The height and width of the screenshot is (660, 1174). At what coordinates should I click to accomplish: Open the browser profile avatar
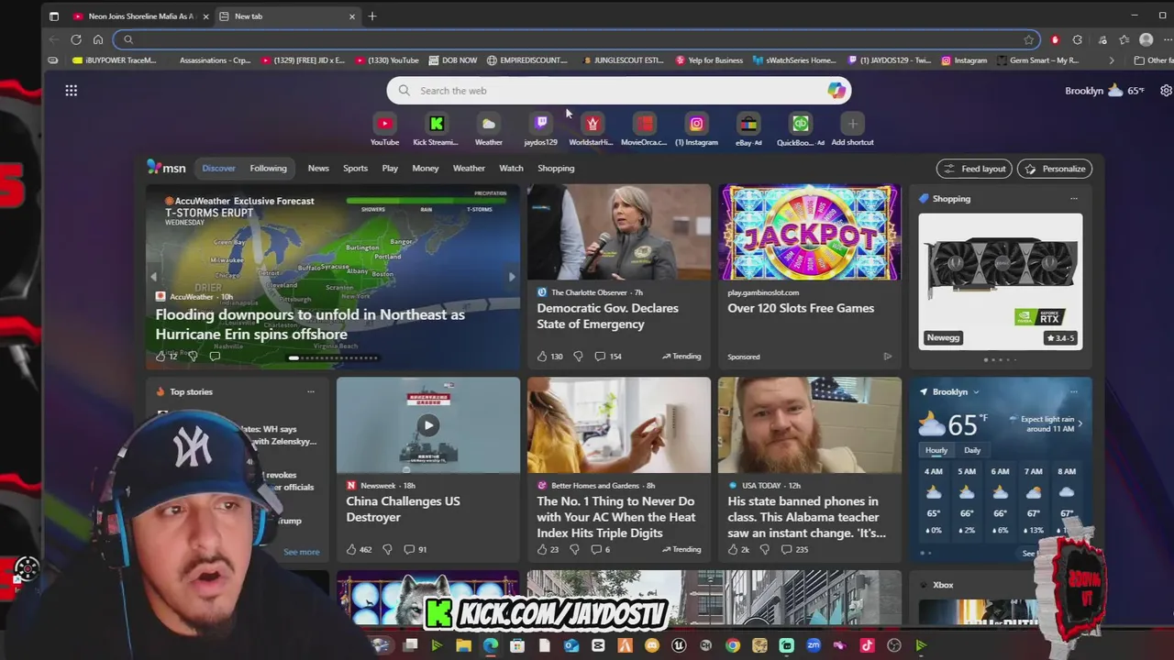(x=1146, y=39)
